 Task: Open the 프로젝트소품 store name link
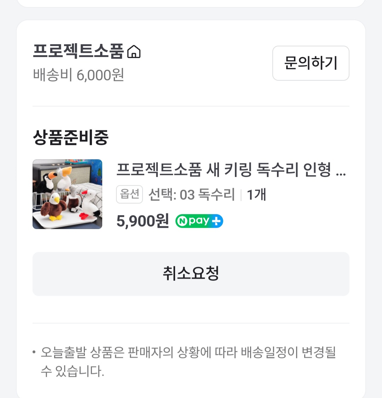[78, 51]
